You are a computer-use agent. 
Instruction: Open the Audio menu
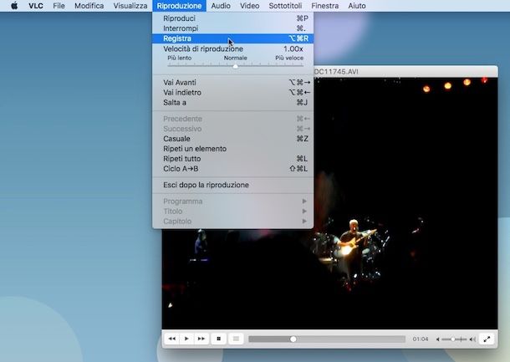[x=221, y=6]
